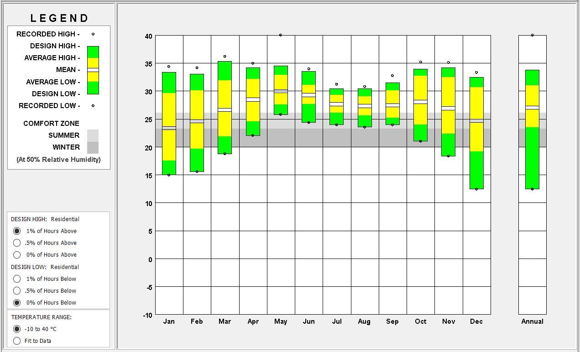The height and width of the screenshot is (352, 580).
Task: Click the May temperature bar
Action: [x=281, y=90]
